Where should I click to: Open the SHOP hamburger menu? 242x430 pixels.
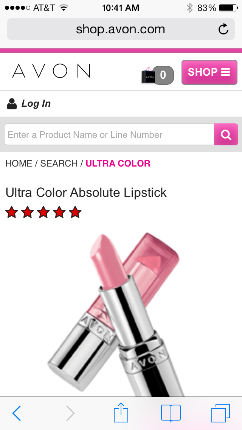209,72
